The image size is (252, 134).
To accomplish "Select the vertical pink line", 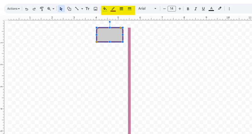I will coord(129,80).
